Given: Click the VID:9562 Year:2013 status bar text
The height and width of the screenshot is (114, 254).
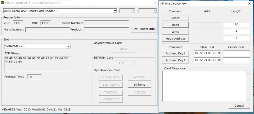Looking at the screenshot, I should pos(36,109).
